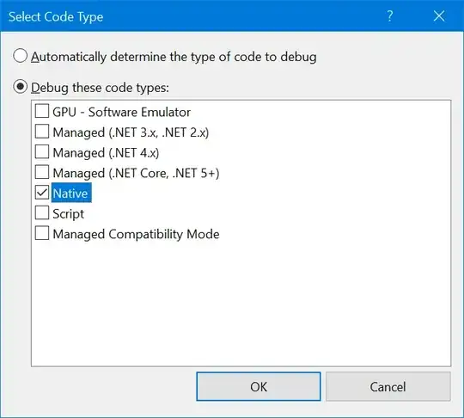Screen dimensions: 464x418
Task: Check the GPU - Software Emulator checkbox
Action: [x=42, y=112]
